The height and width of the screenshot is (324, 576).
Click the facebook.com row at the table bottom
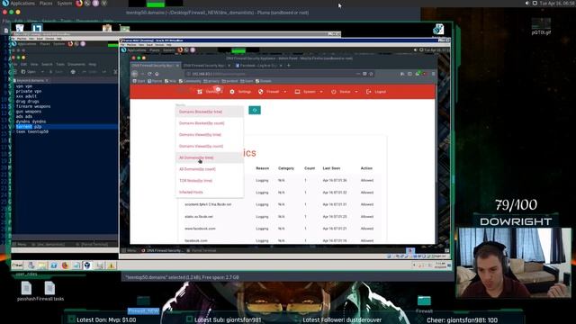[281, 240]
